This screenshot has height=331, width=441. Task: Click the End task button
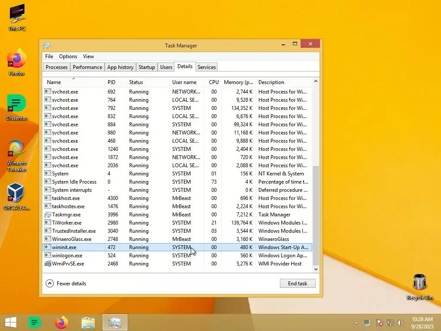point(298,284)
